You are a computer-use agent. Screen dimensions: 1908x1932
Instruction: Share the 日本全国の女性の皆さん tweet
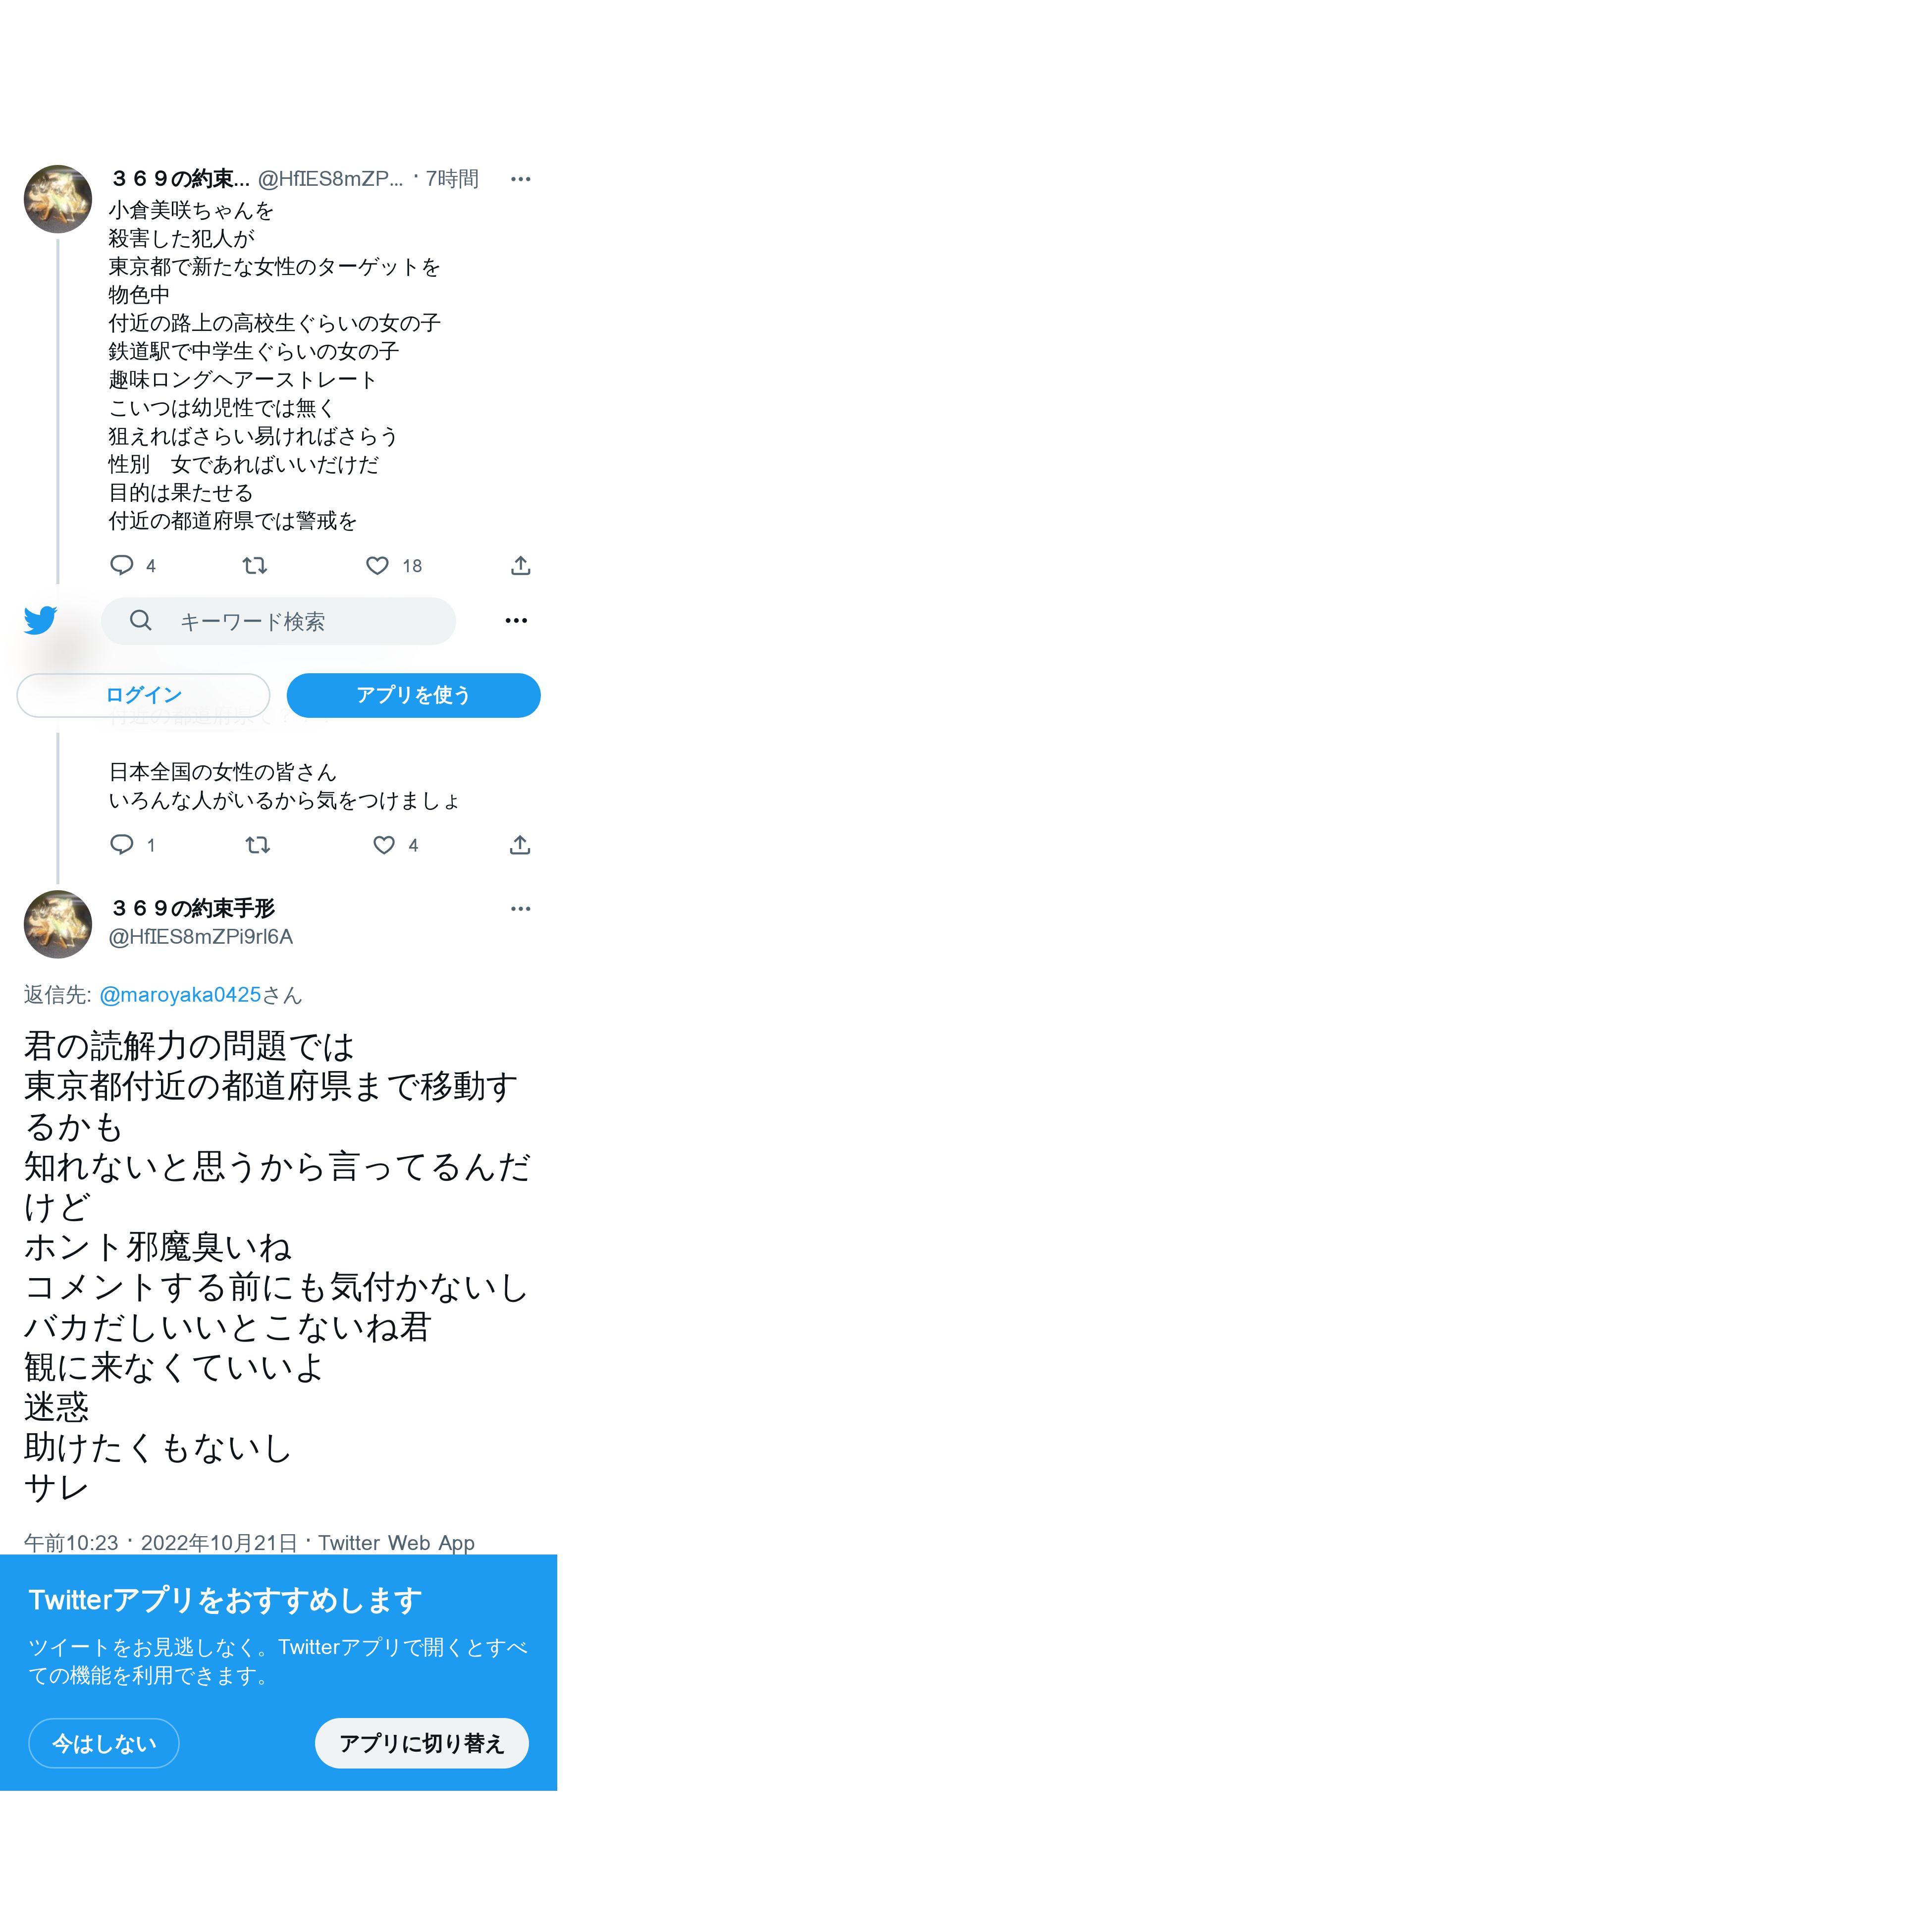click(520, 845)
